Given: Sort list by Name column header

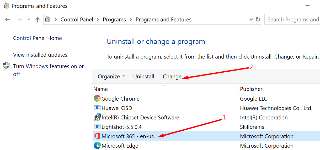Looking at the screenshot, I should [100, 89].
